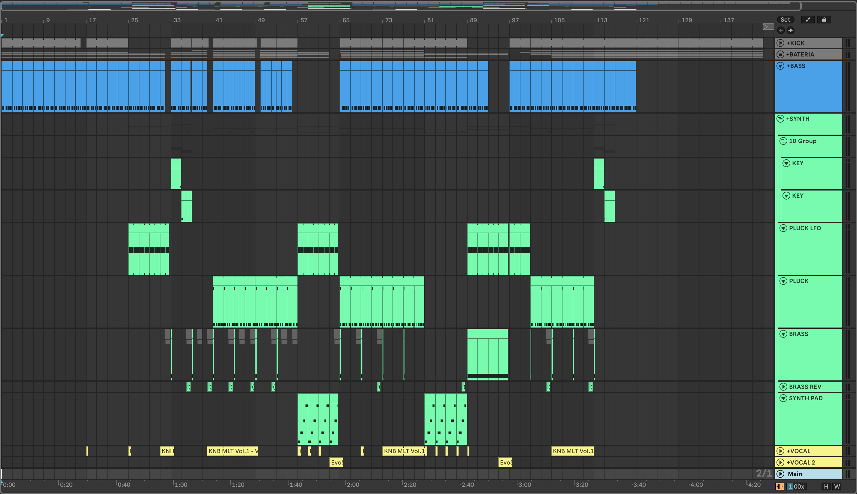Toggle the H optimize height button
857x494 pixels.
(826, 486)
